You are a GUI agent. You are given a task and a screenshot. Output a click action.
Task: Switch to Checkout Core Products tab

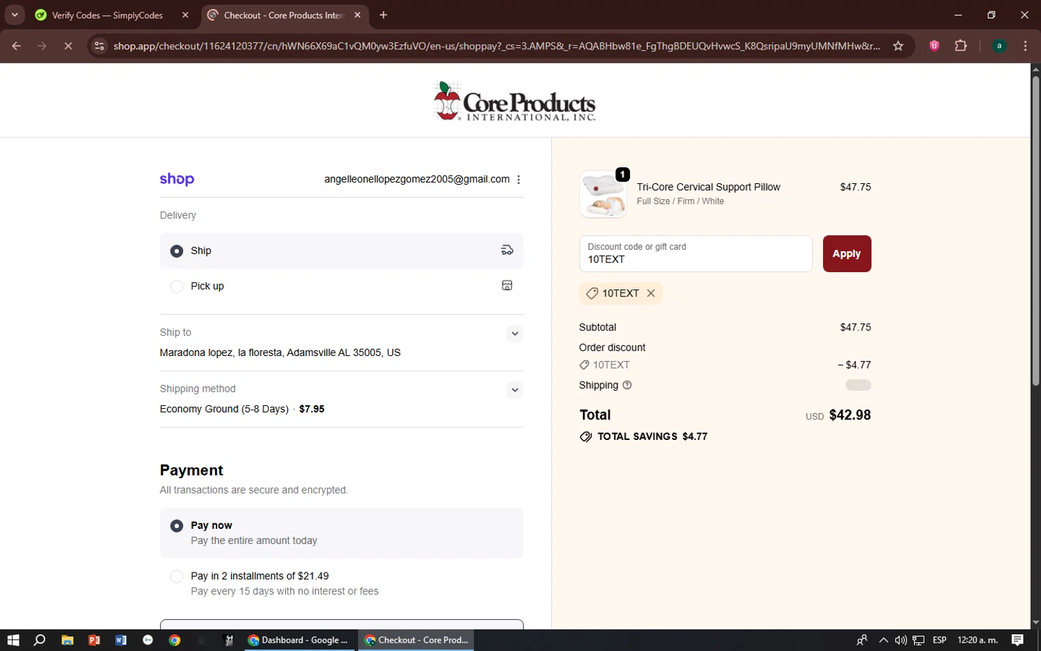(x=285, y=15)
